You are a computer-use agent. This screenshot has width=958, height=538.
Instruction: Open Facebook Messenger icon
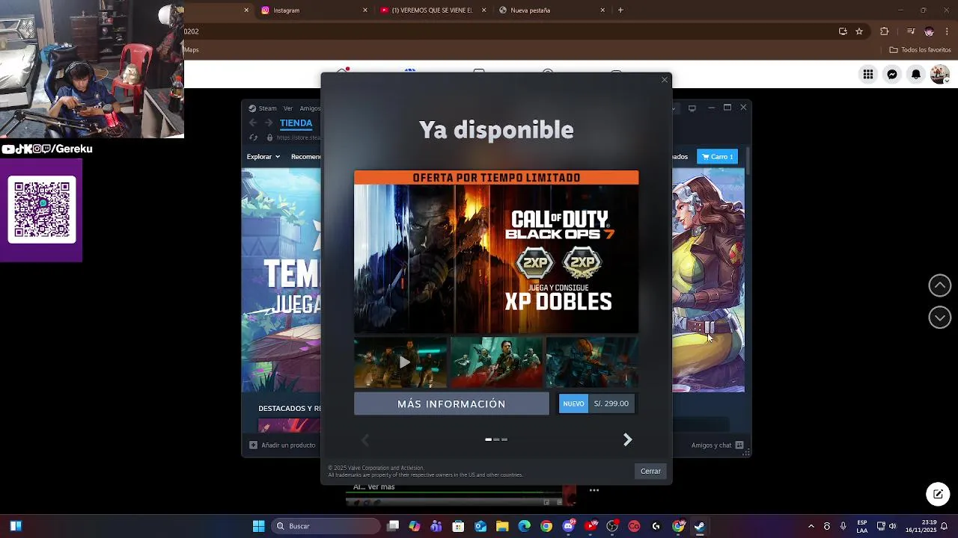892,74
